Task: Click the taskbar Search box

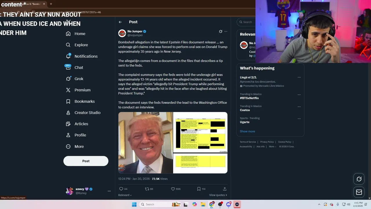Action: pos(160,204)
